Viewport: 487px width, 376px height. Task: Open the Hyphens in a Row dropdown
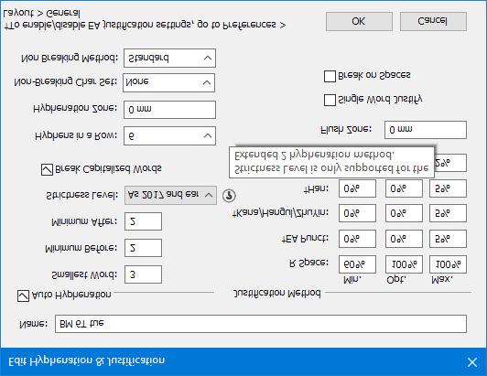pos(169,136)
